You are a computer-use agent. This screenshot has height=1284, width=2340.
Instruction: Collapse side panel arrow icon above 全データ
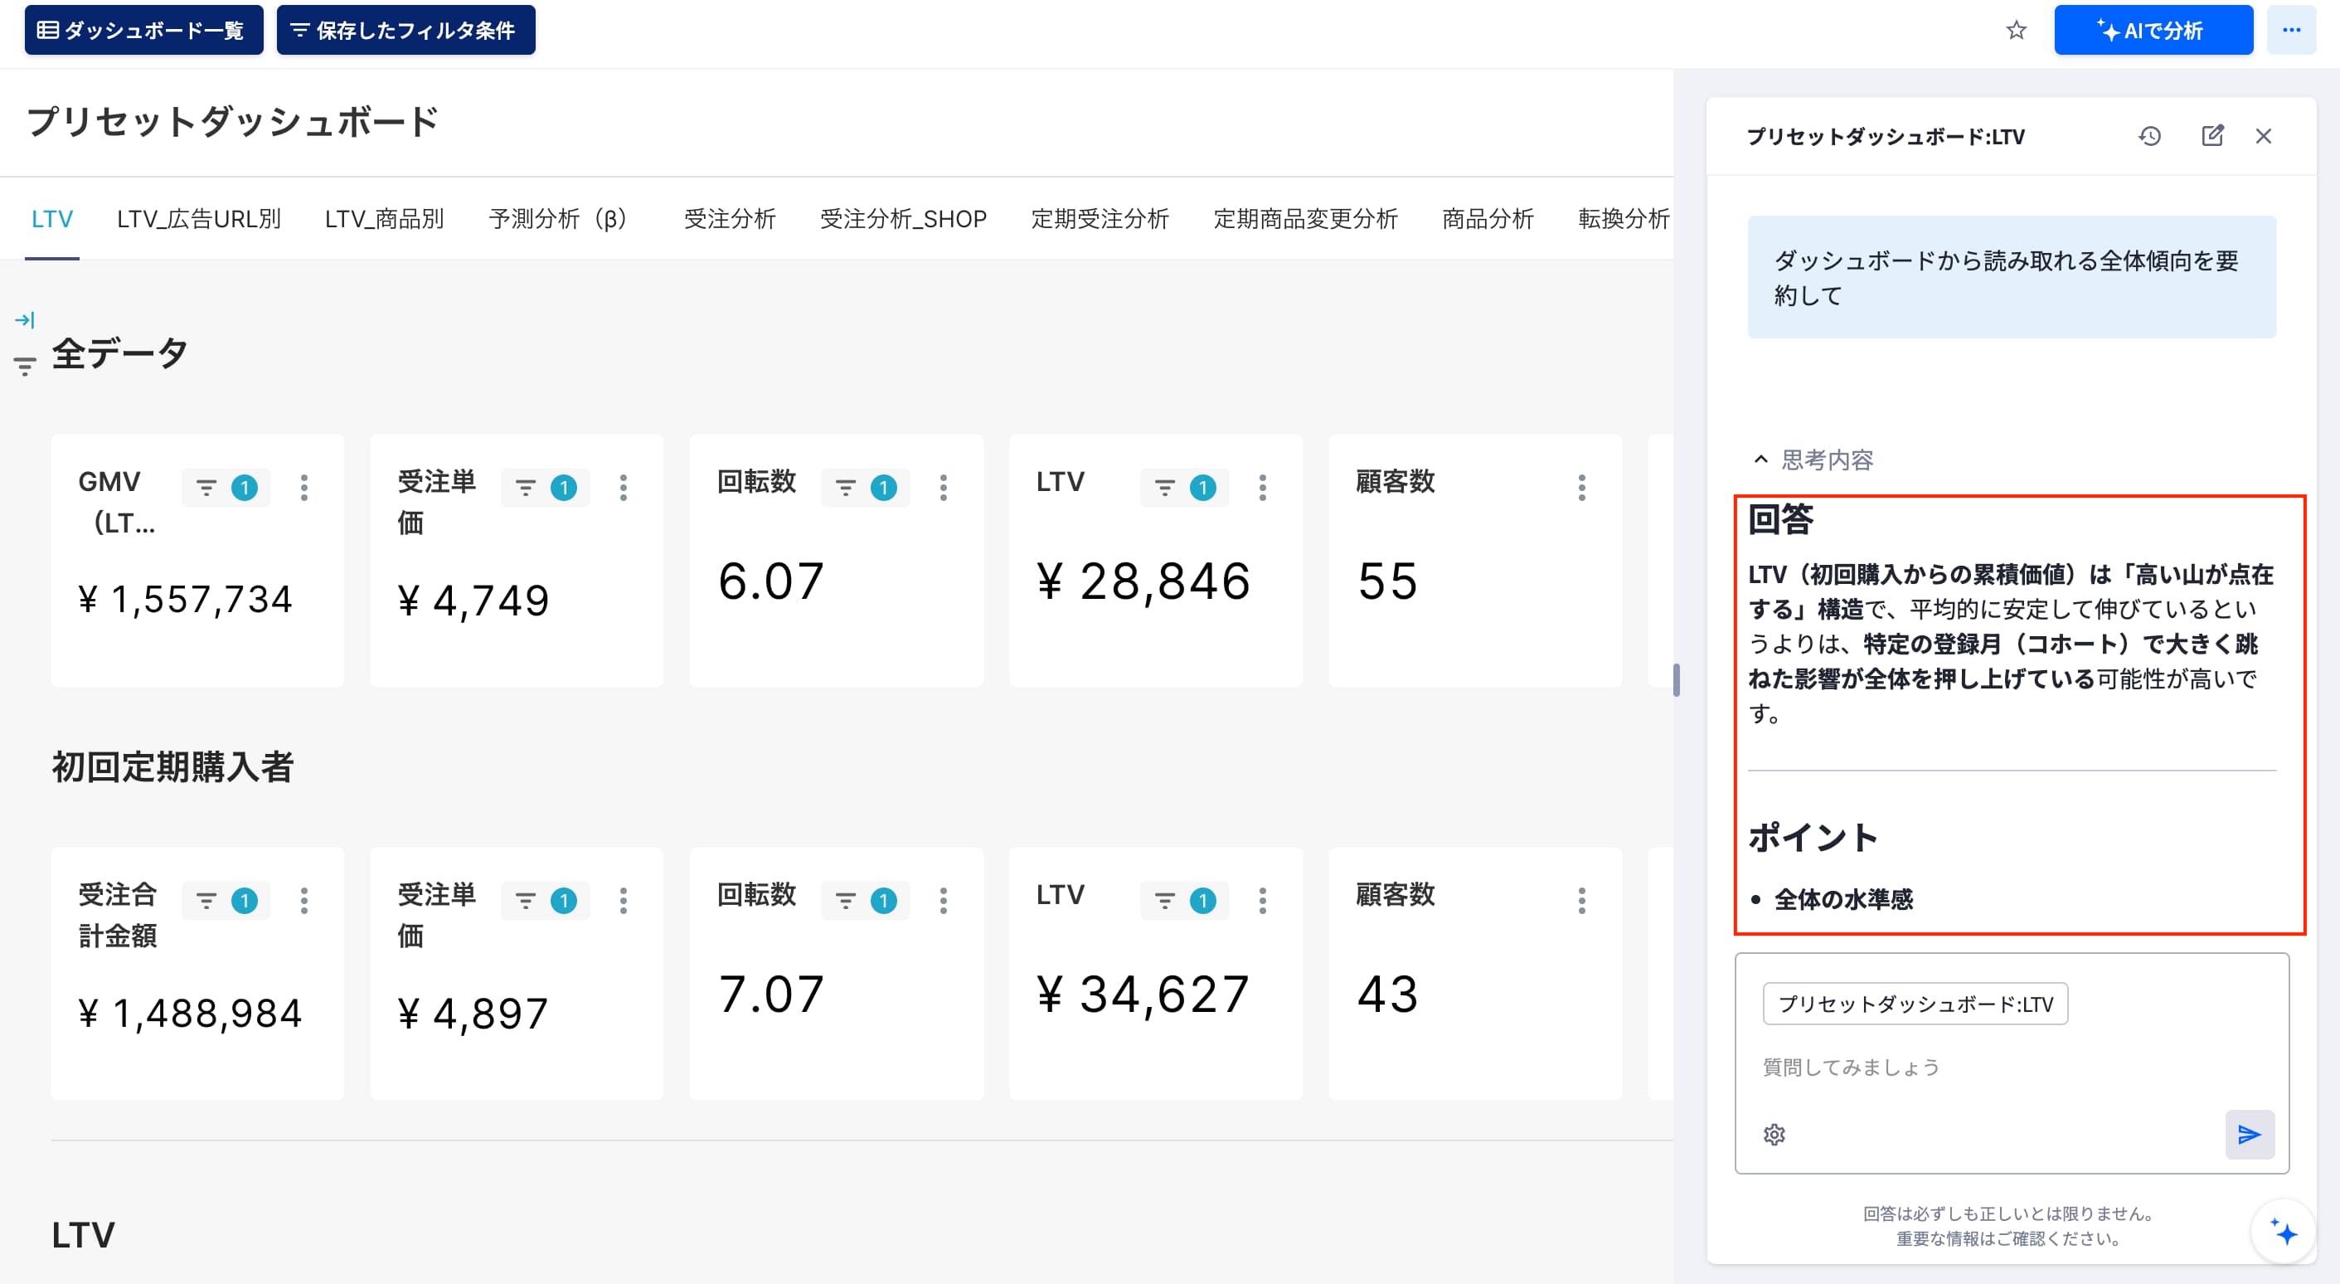[x=25, y=320]
